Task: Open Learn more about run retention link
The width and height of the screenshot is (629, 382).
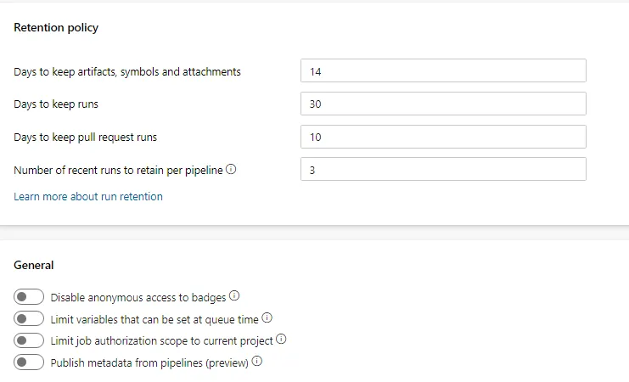Action: coord(88,196)
